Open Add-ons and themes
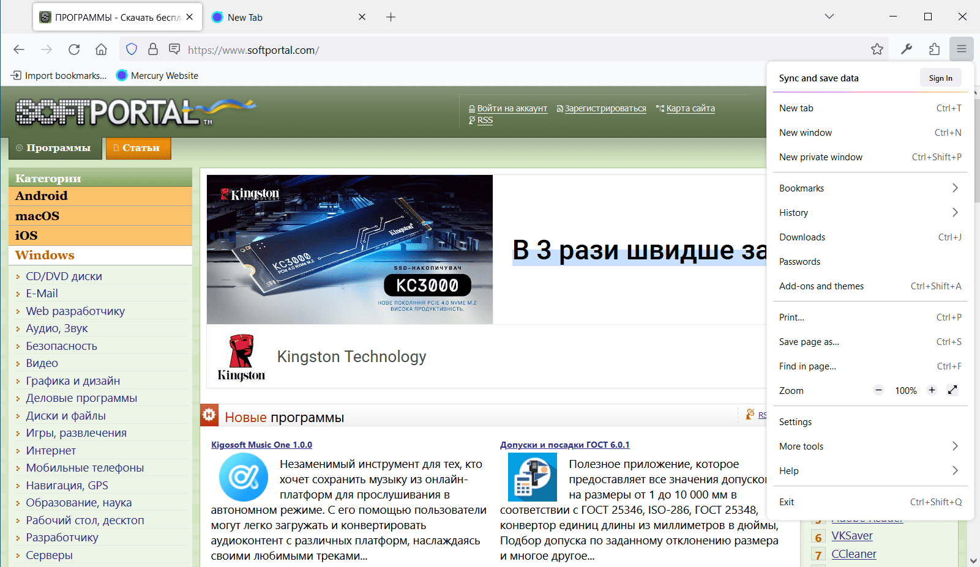980x567 pixels. (x=870, y=286)
